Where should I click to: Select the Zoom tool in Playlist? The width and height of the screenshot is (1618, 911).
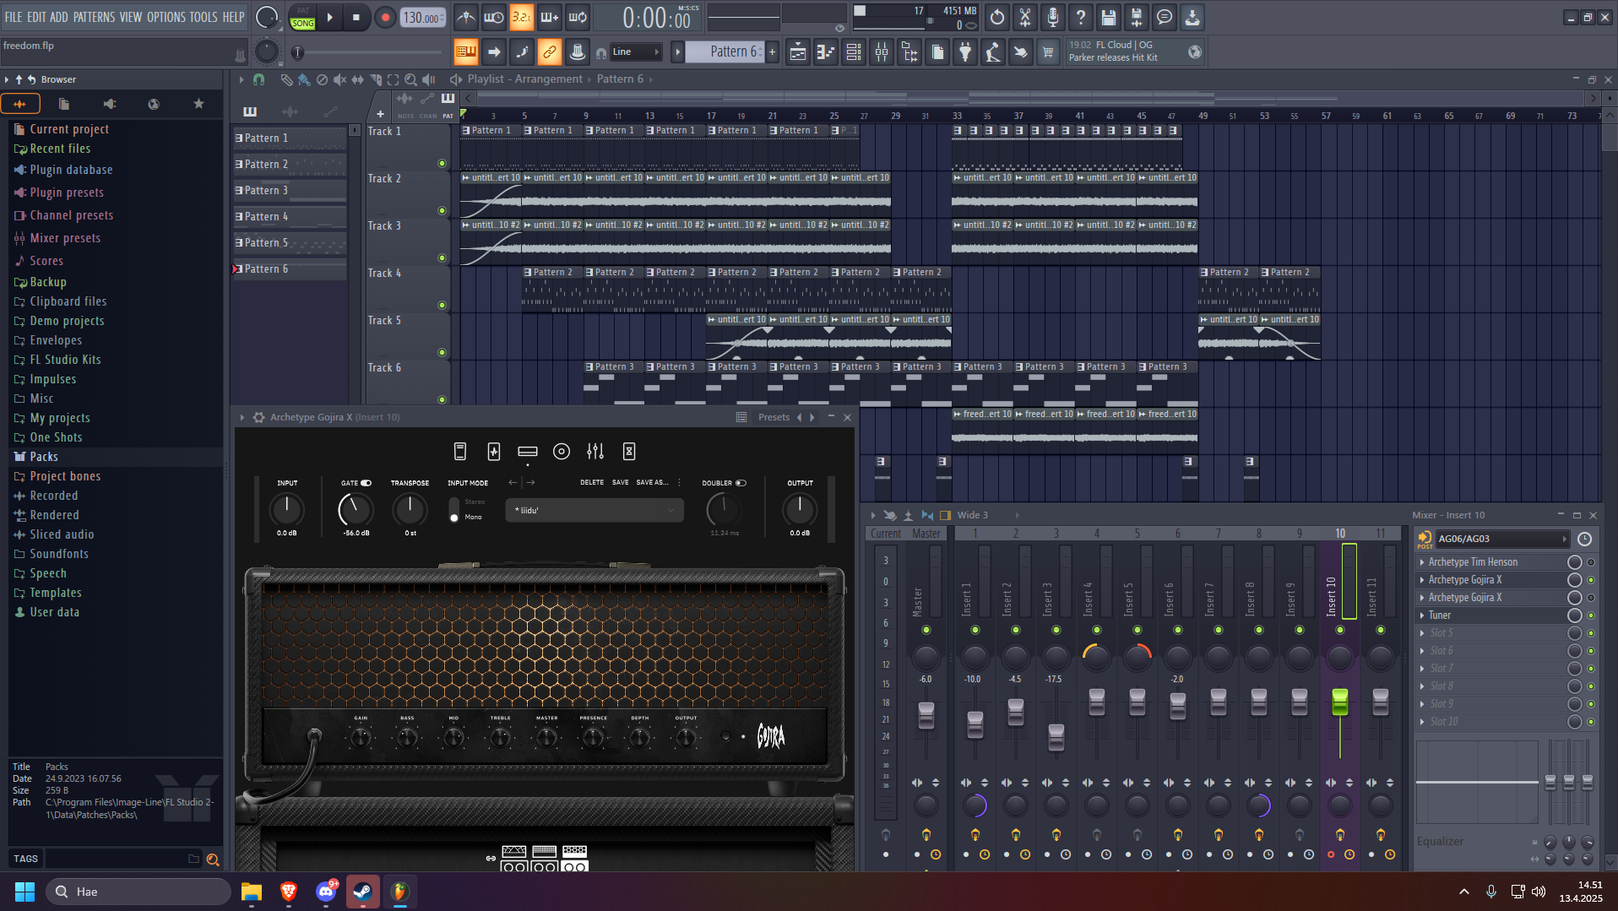coord(411,79)
